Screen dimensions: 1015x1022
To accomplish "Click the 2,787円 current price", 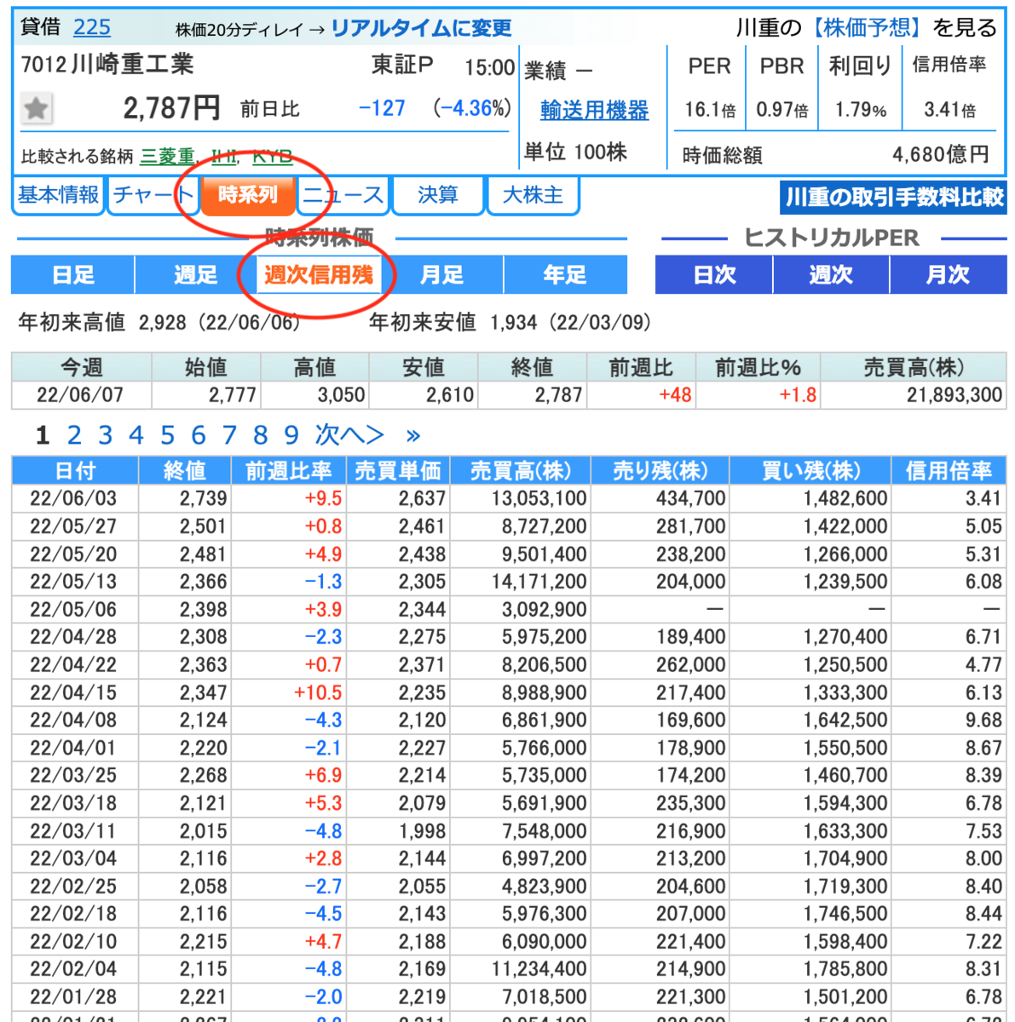I will pos(171,108).
